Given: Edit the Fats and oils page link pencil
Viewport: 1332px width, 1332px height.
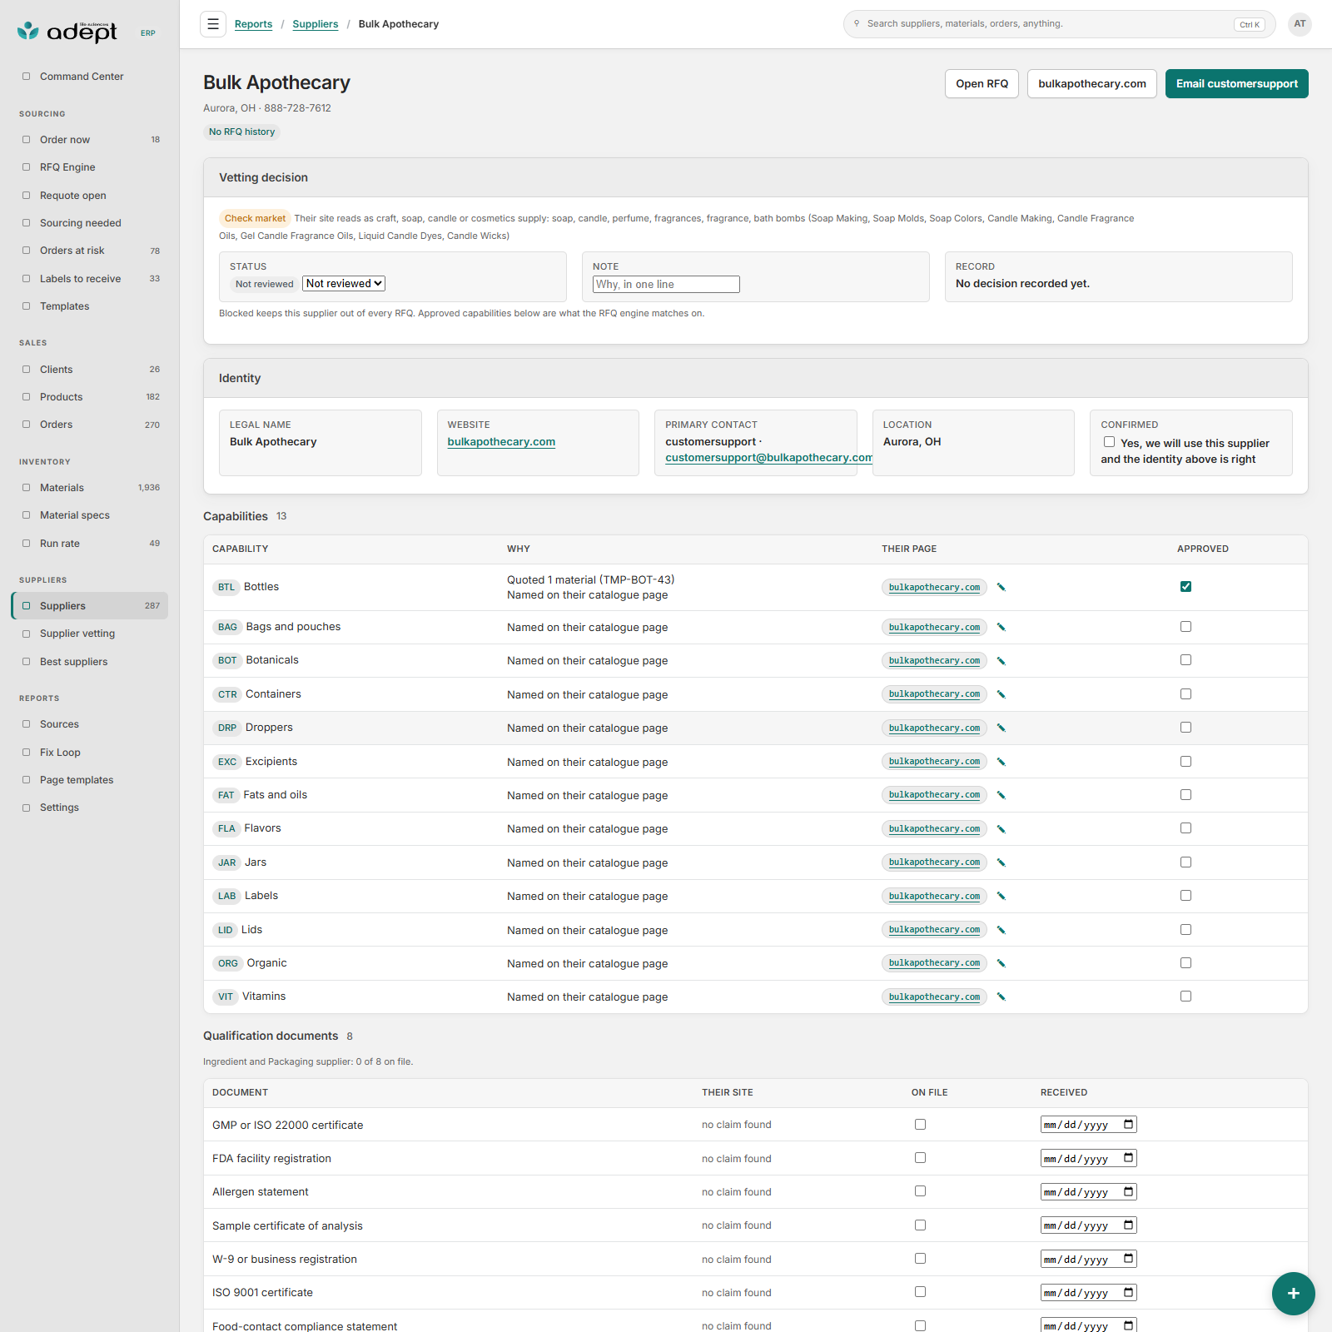Looking at the screenshot, I should (1001, 795).
